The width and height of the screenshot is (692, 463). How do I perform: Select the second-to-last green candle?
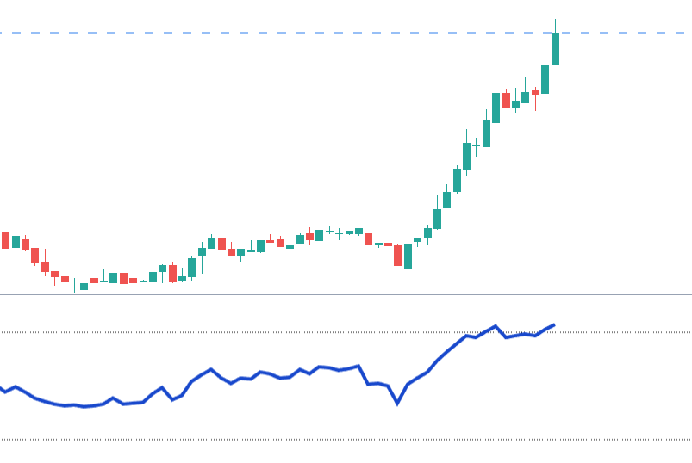(x=545, y=79)
